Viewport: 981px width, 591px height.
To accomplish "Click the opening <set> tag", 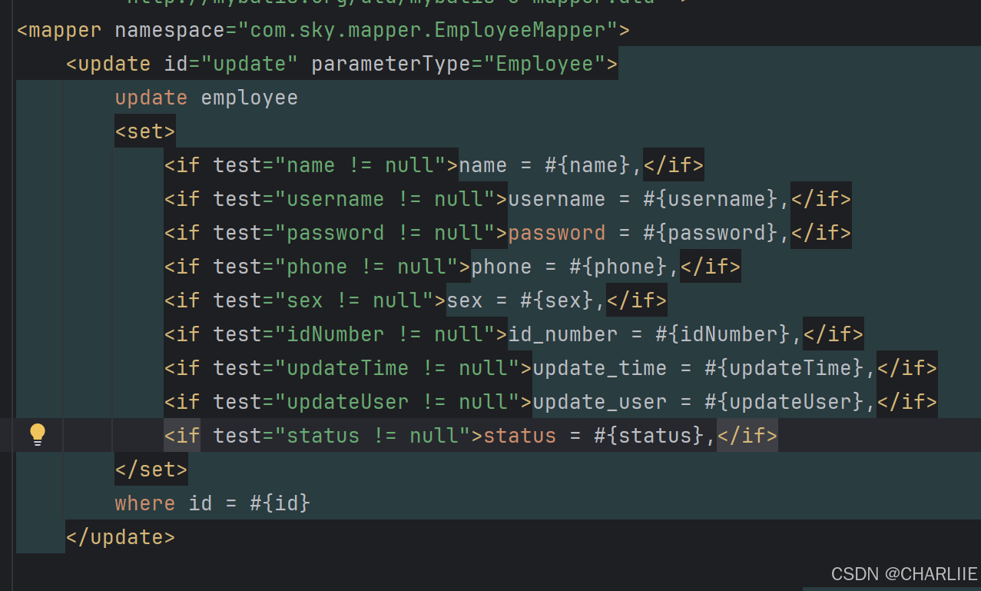I will coord(144,131).
